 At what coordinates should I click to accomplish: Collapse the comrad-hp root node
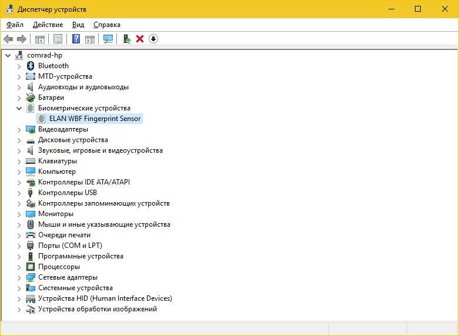point(8,55)
